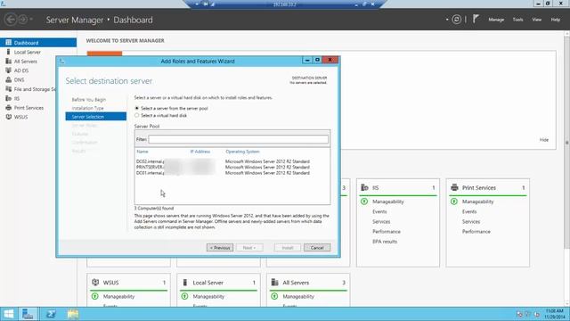Screen dimensions: 570x321
Task: Click the Previous button in wizard
Action: click(220, 248)
